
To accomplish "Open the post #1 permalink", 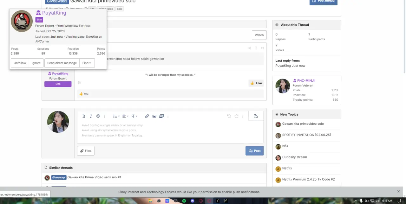I will pyautogui.click(x=262, y=48).
